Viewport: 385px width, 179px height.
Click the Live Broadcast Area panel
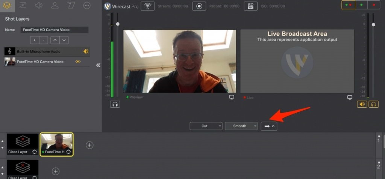coord(297,61)
